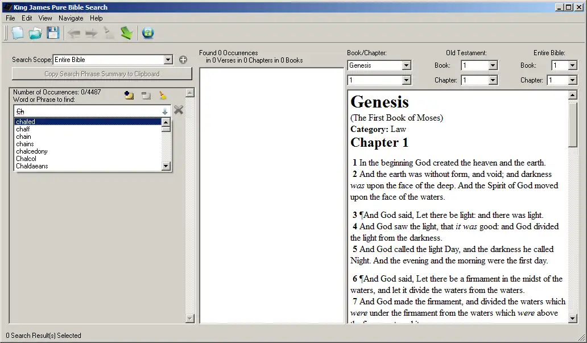
Task: Open the Edit menu
Action: coord(27,18)
